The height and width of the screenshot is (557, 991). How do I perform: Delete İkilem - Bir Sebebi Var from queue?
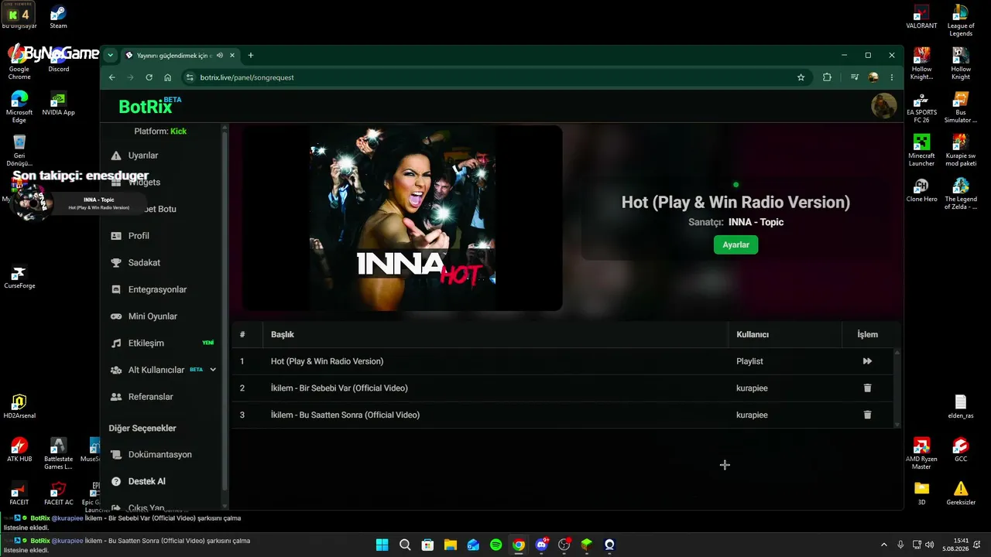point(867,388)
